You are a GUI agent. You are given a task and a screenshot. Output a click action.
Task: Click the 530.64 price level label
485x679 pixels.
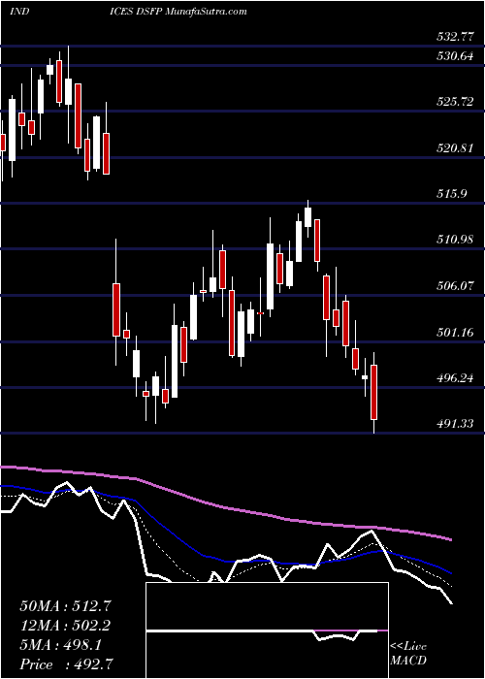[455, 56]
